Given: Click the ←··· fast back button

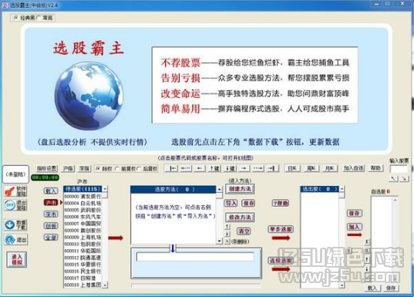Looking at the screenshot, I should pos(186,168).
